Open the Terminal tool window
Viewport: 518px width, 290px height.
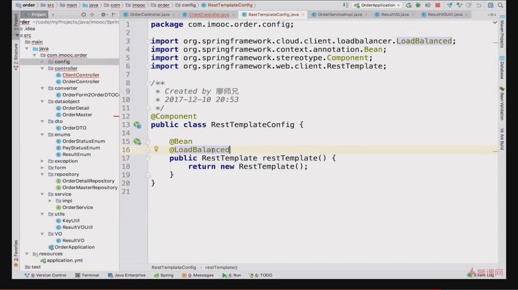pyautogui.click(x=87, y=275)
